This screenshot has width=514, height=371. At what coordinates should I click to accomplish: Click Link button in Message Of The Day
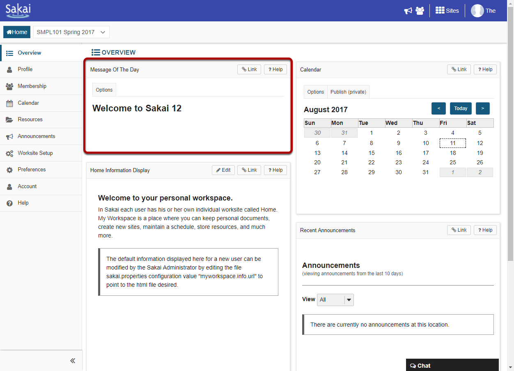tap(249, 69)
